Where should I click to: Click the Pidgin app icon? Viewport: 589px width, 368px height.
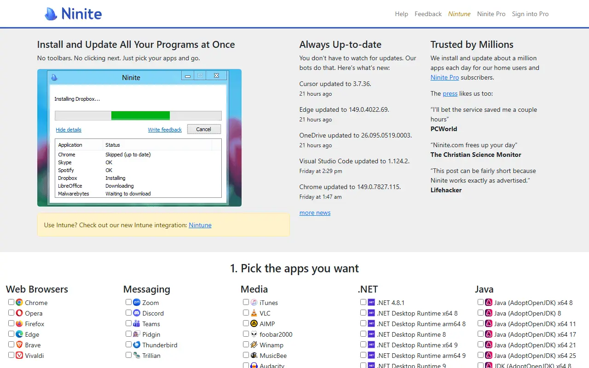pyautogui.click(x=137, y=334)
